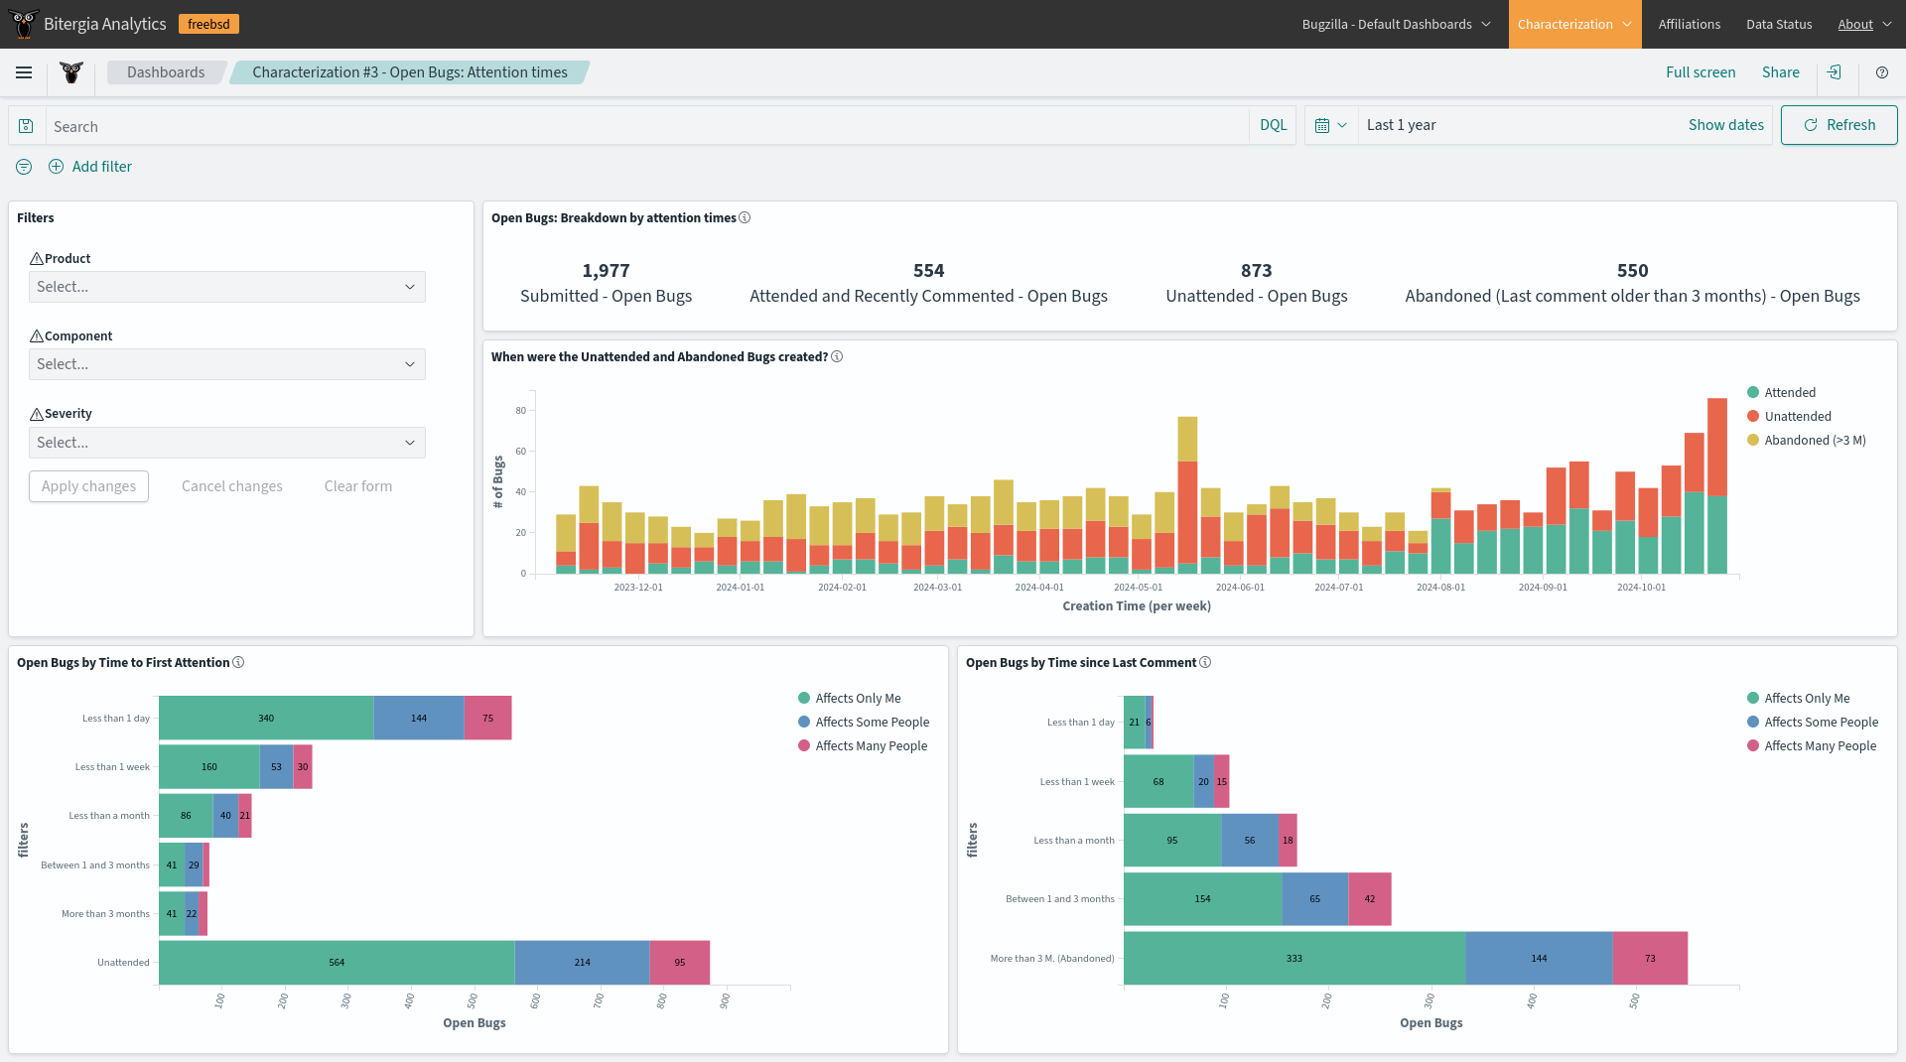1906x1062 pixels.
Task: Switch query language via DQL button
Action: coord(1273,125)
